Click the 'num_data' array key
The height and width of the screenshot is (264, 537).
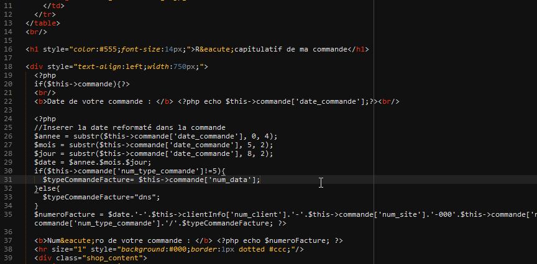click(230, 180)
